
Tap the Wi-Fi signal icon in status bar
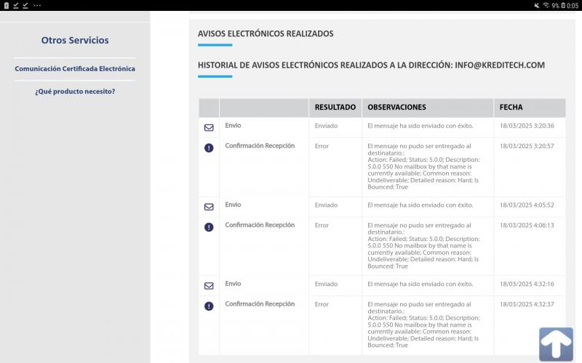tap(546, 5)
